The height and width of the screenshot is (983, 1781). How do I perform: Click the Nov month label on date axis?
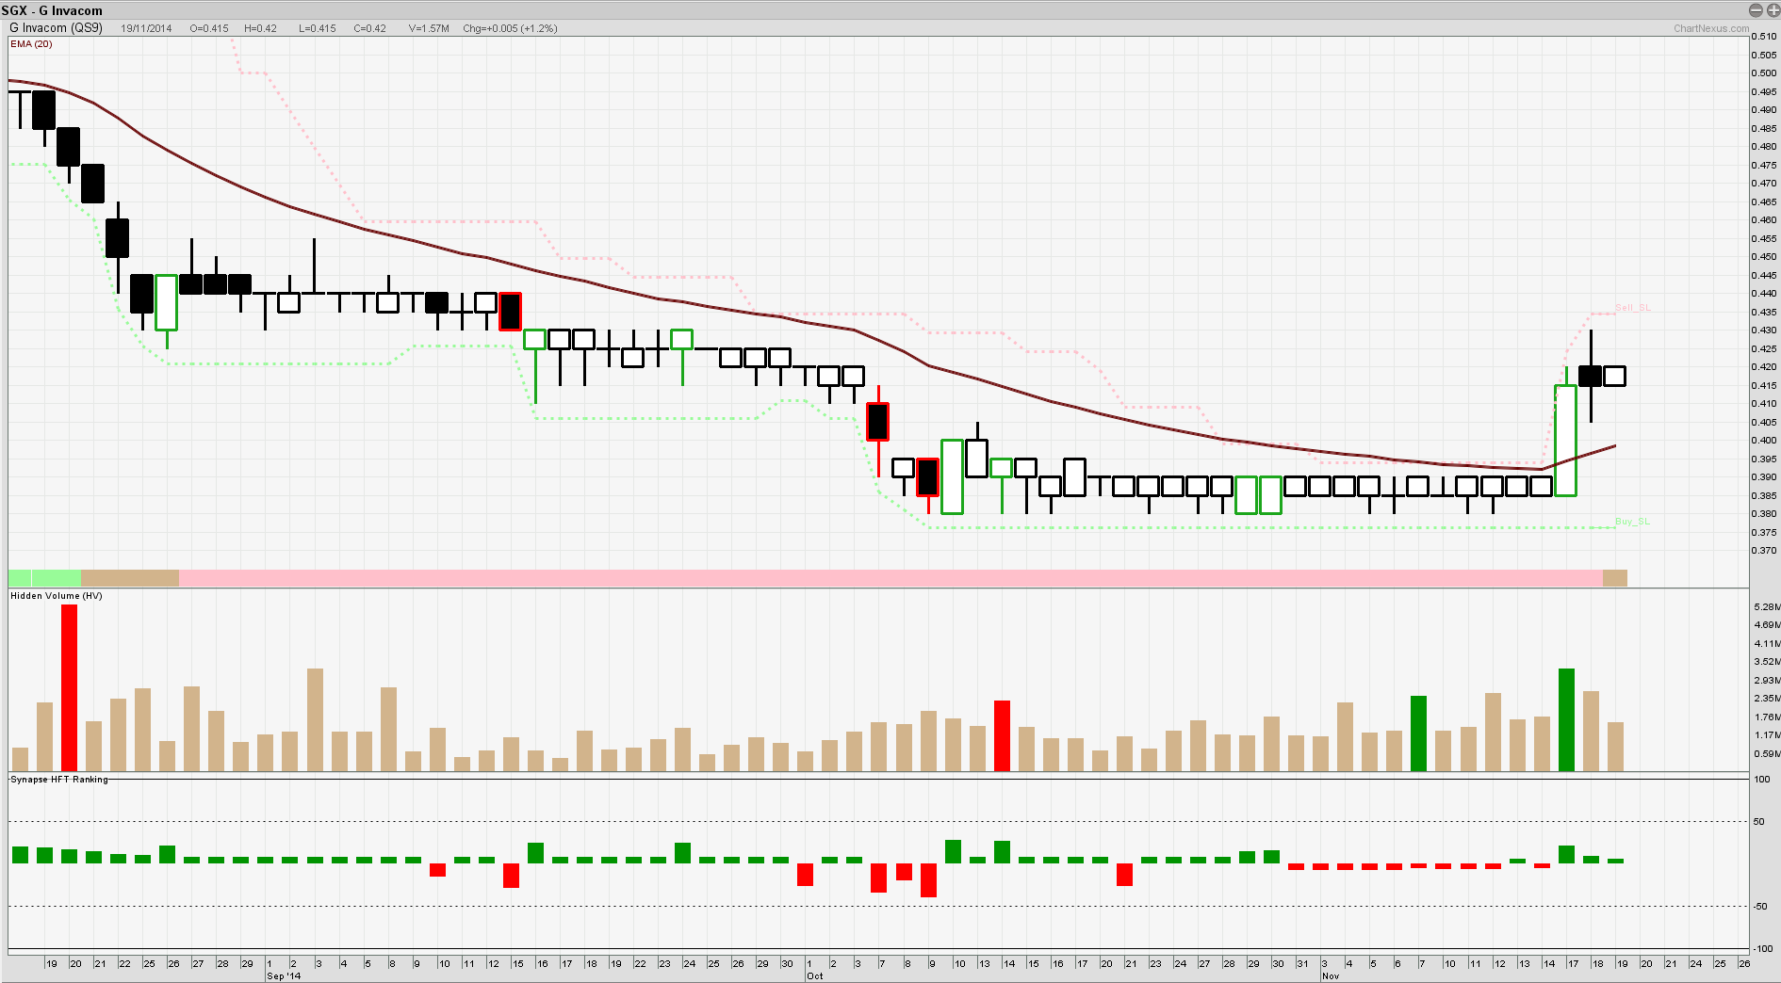[x=1330, y=976]
